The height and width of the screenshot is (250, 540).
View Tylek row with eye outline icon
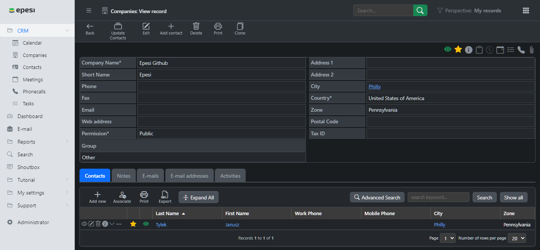click(84, 224)
